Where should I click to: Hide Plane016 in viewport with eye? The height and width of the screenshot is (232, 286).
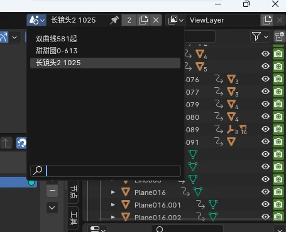[x=265, y=192]
